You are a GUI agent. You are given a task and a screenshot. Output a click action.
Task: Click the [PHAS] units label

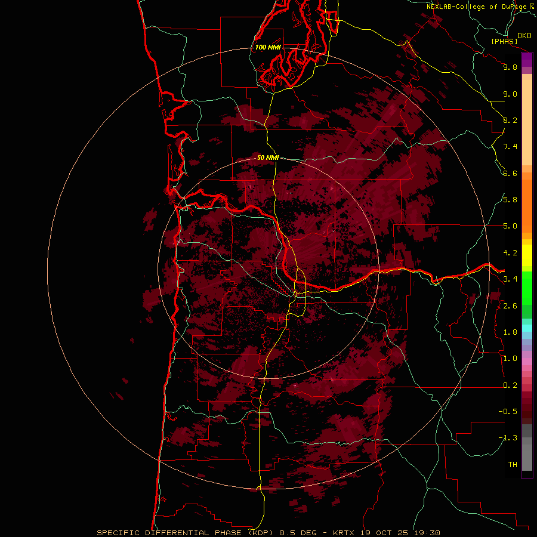click(504, 42)
